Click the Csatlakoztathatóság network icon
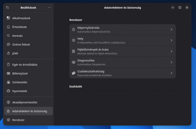This screenshot has width=196, height=129. [73, 73]
